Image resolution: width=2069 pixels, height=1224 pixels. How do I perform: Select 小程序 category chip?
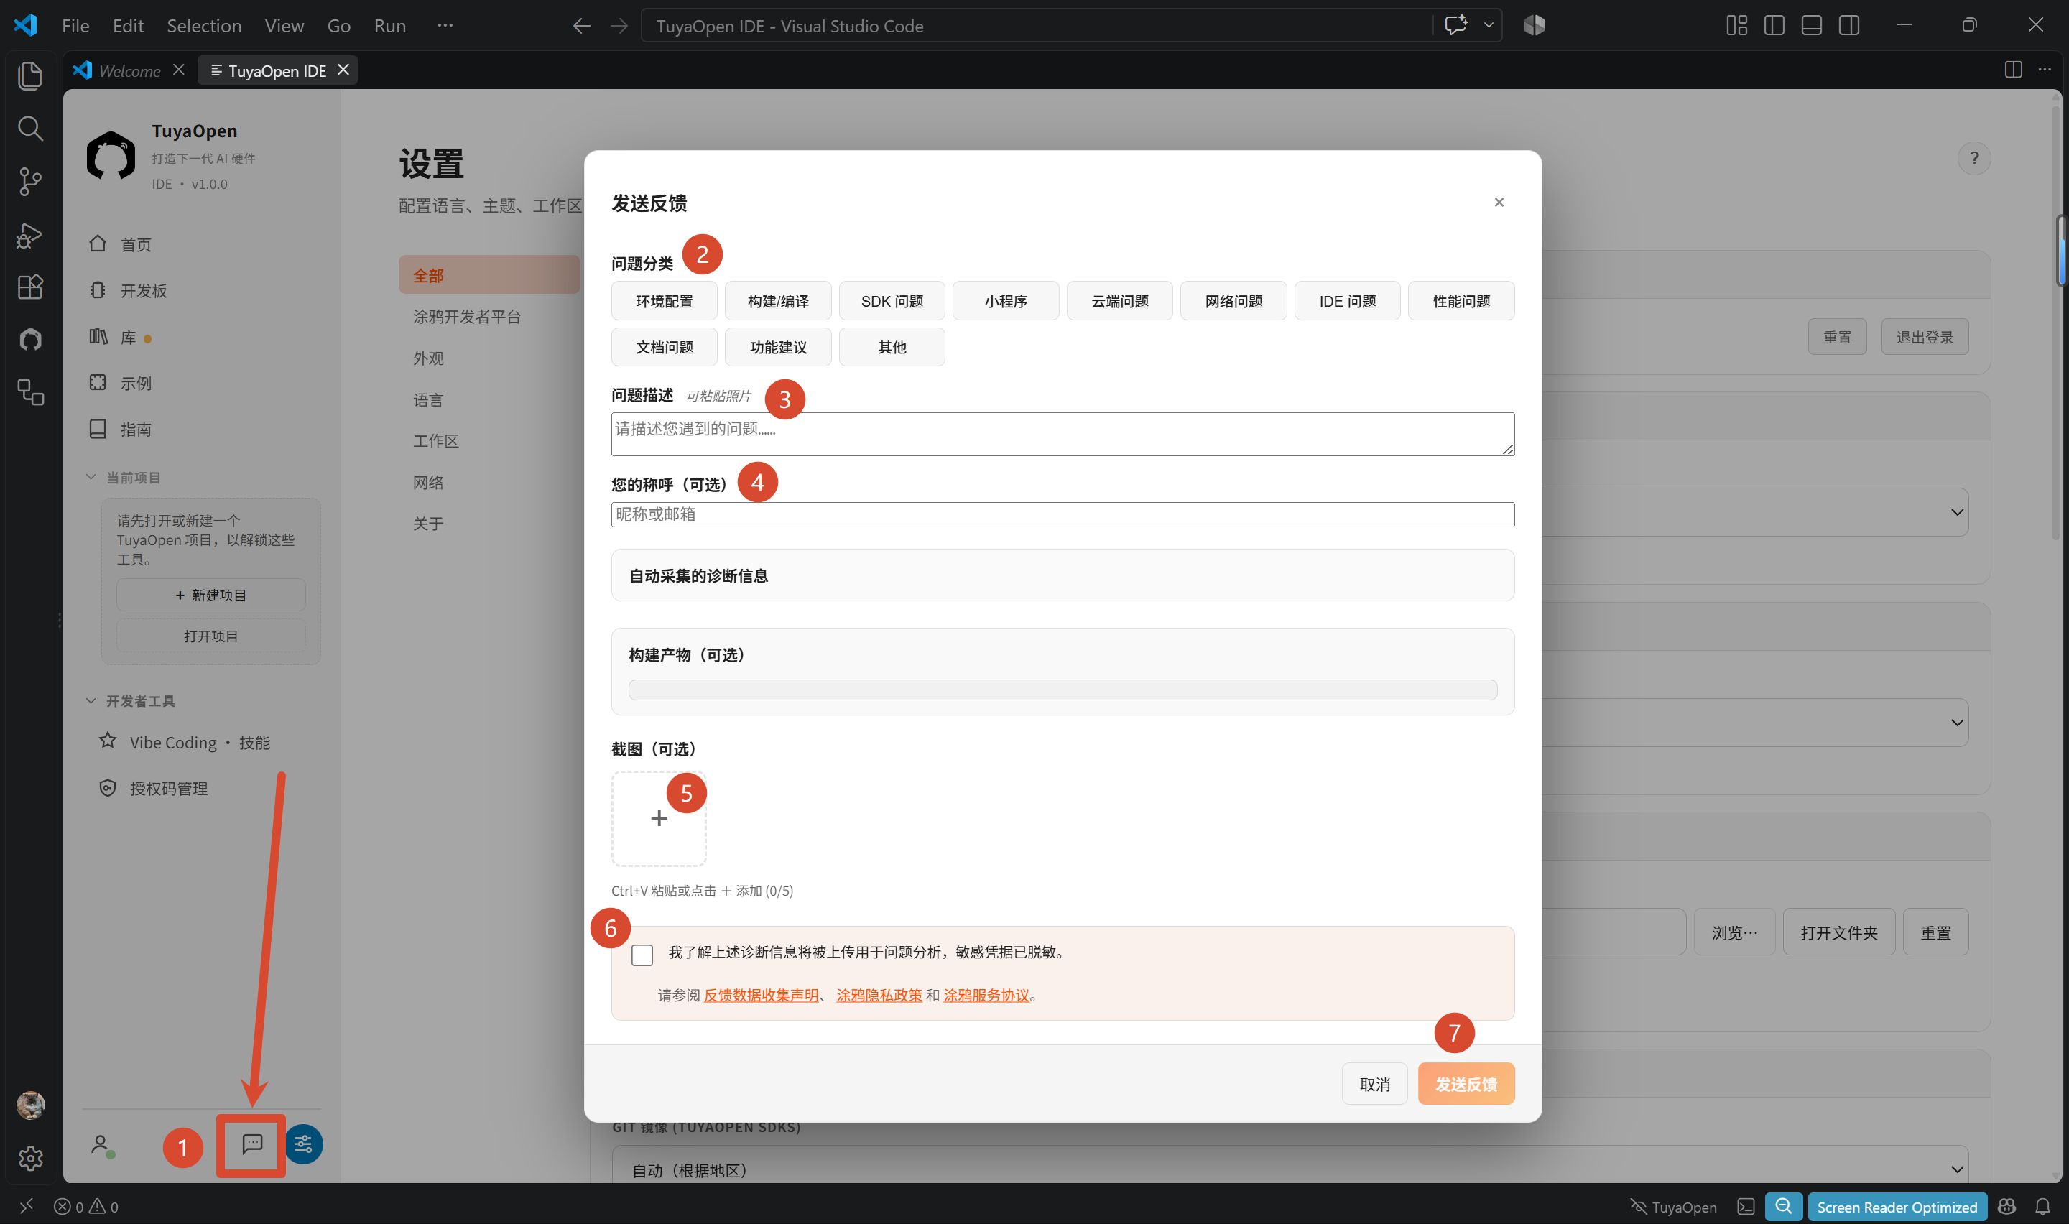[x=1005, y=301]
